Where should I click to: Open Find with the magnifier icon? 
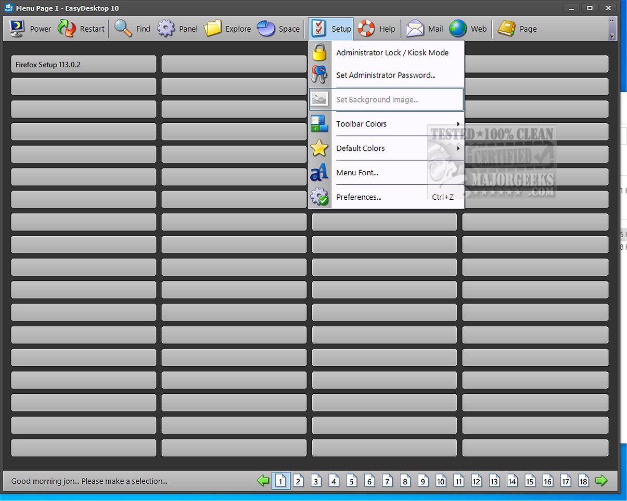tap(123, 29)
